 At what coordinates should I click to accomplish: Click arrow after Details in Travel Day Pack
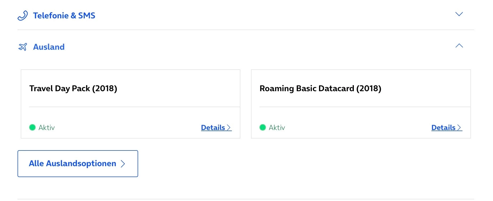[229, 128]
